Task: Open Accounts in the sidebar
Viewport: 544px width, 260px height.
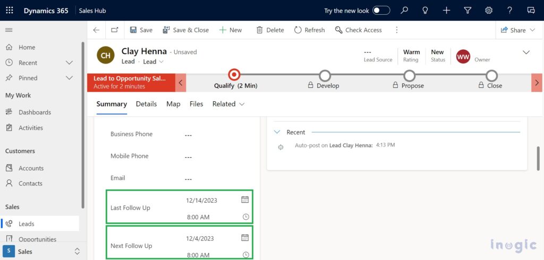Action: point(31,168)
